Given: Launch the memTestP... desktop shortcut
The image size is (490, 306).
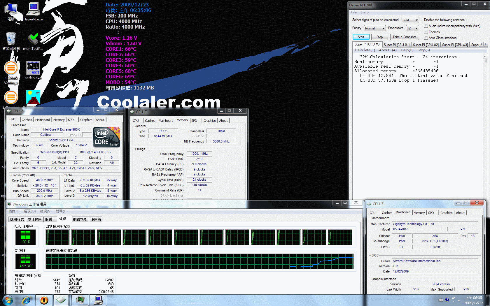Looking at the screenshot, I should point(33,41).
